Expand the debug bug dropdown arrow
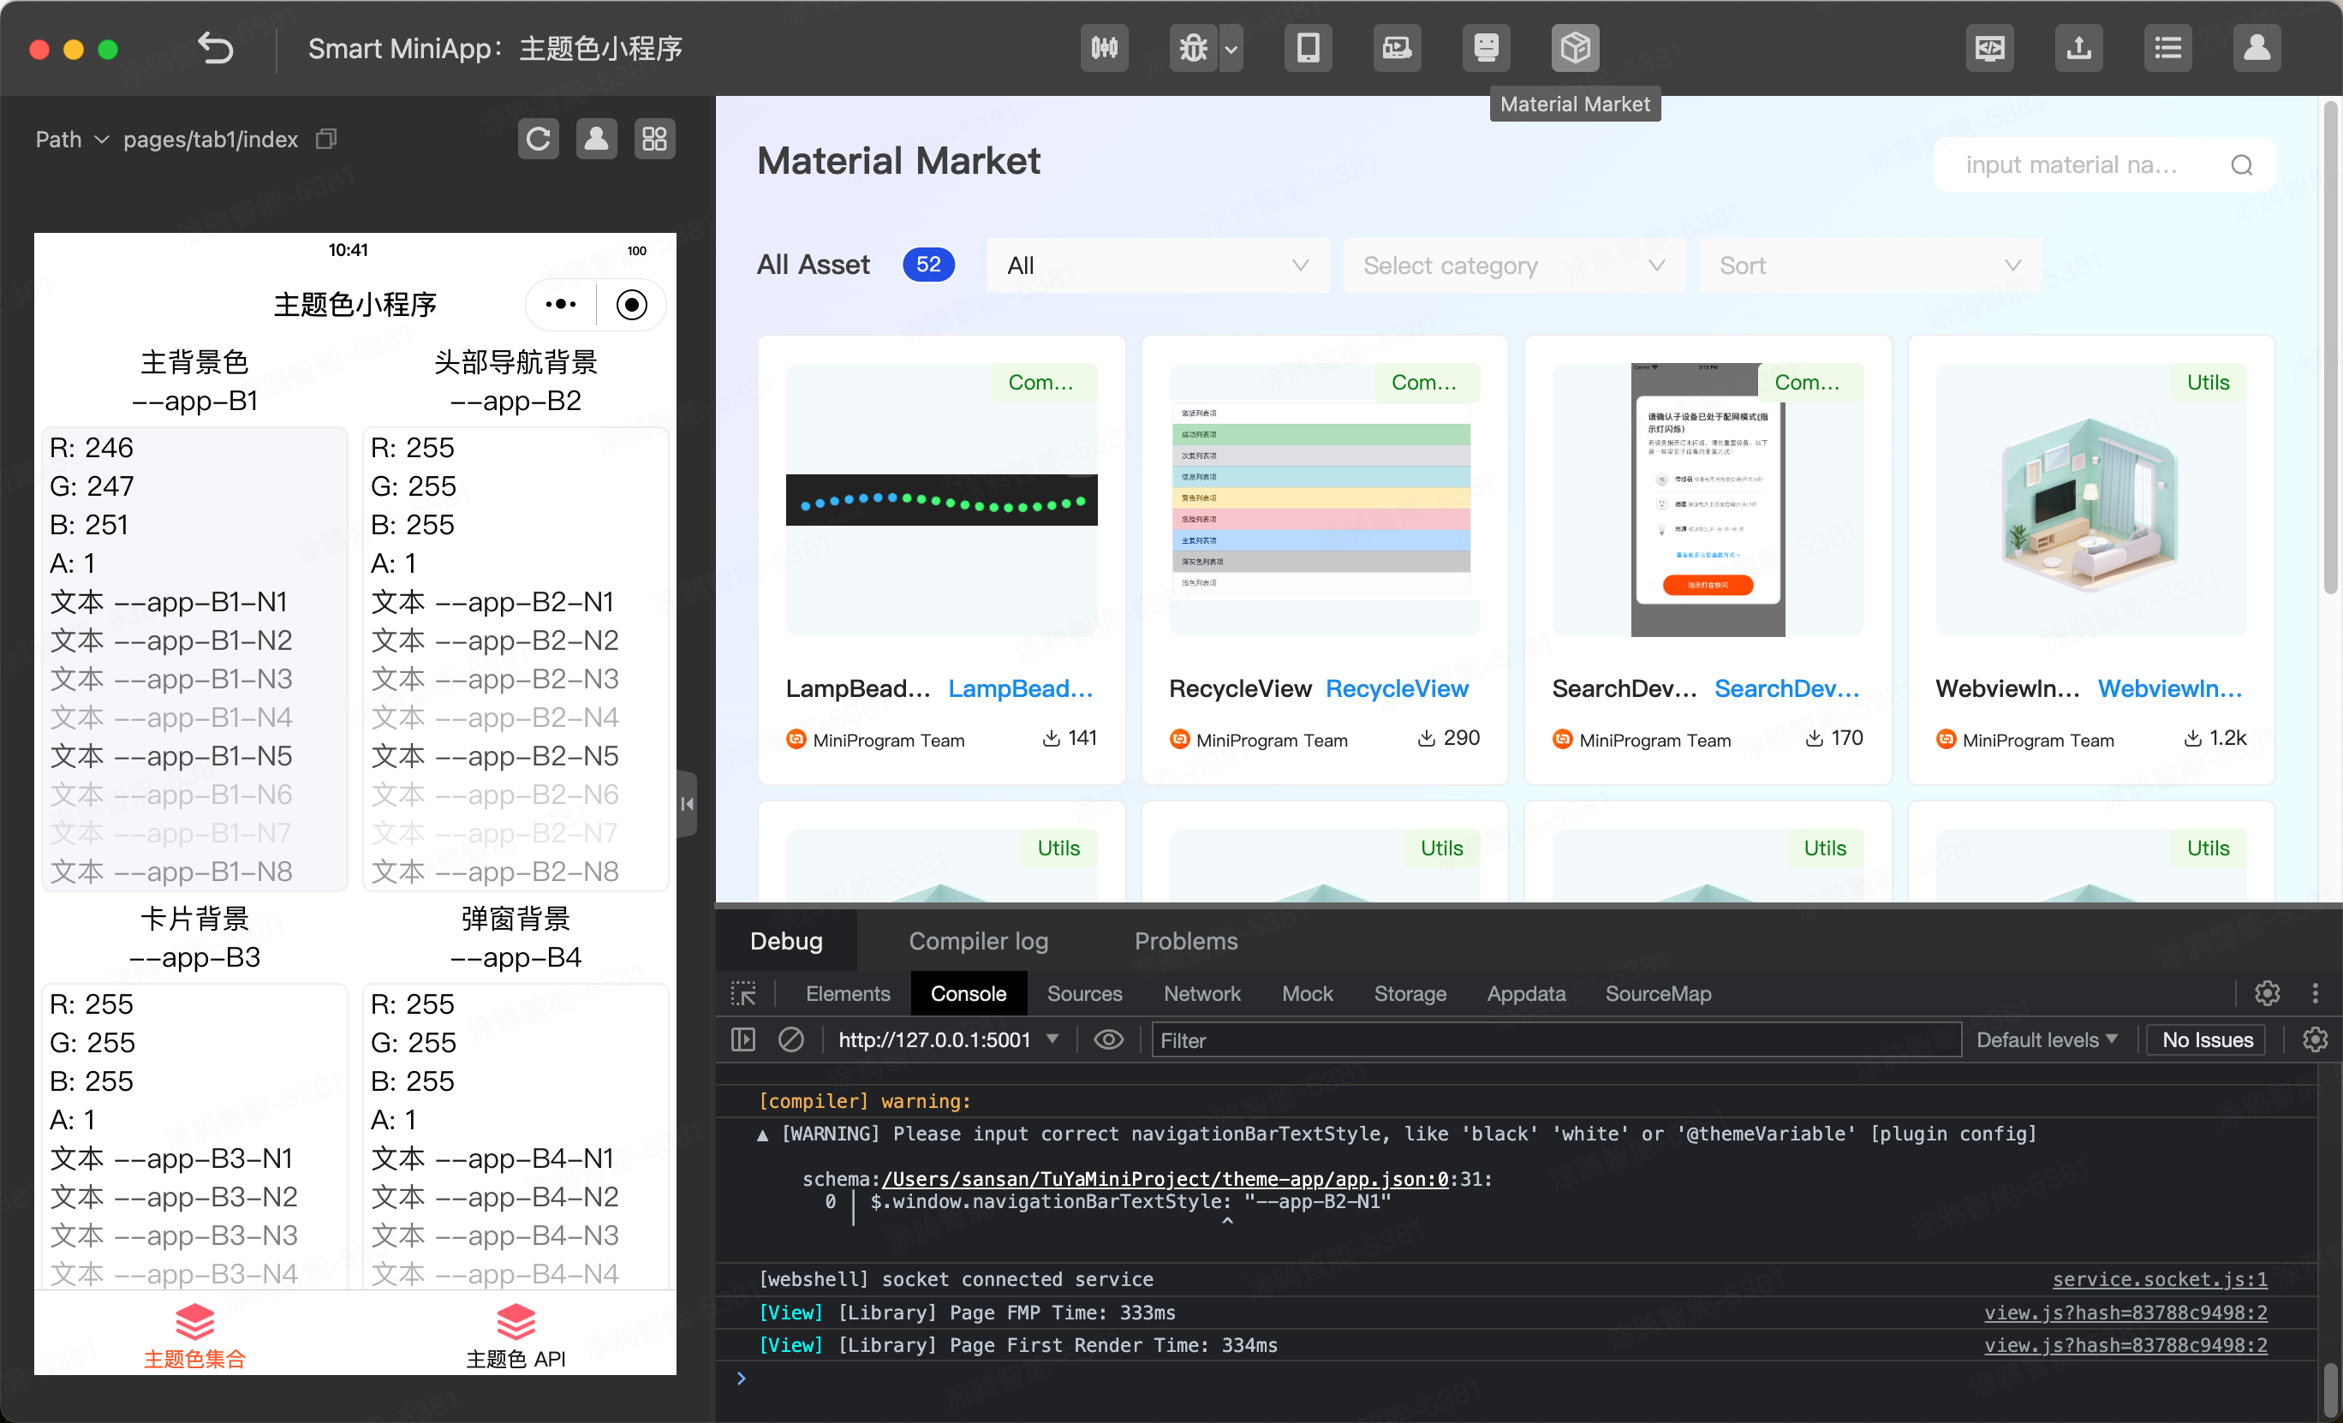Viewport: 2343px width, 1423px height. (x=1231, y=48)
